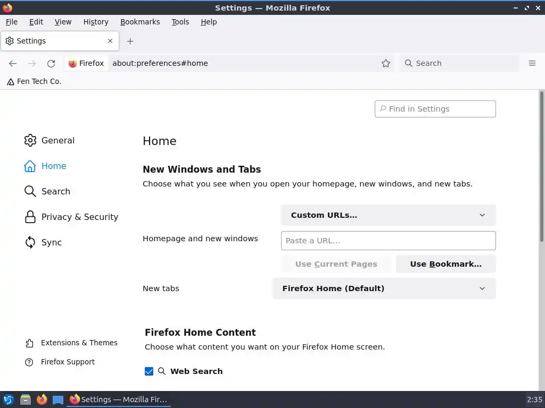The image size is (545, 408).
Task: Open the Bookmarks menu
Action: pyautogui.click(x=140, y=22)
